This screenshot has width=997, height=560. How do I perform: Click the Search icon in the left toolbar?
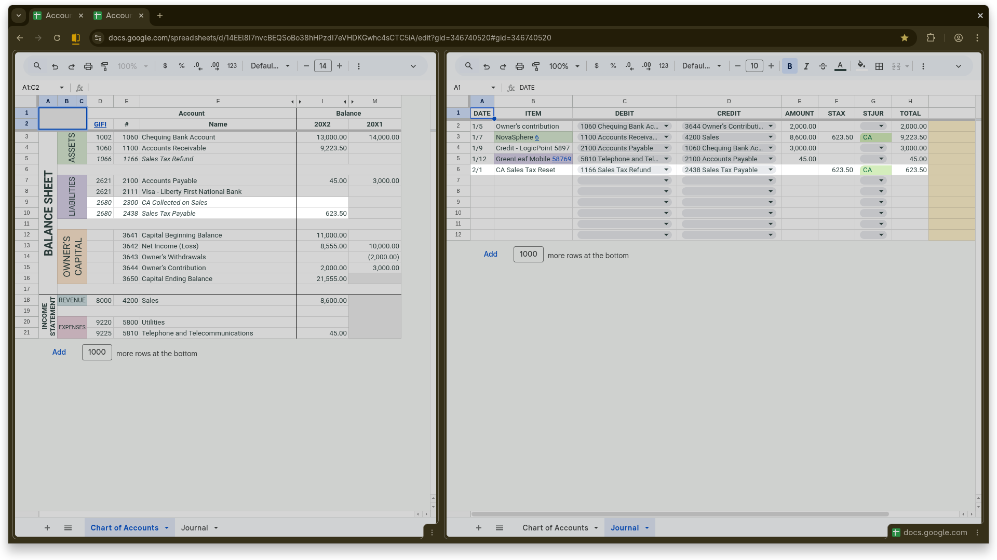coord(37,66)
